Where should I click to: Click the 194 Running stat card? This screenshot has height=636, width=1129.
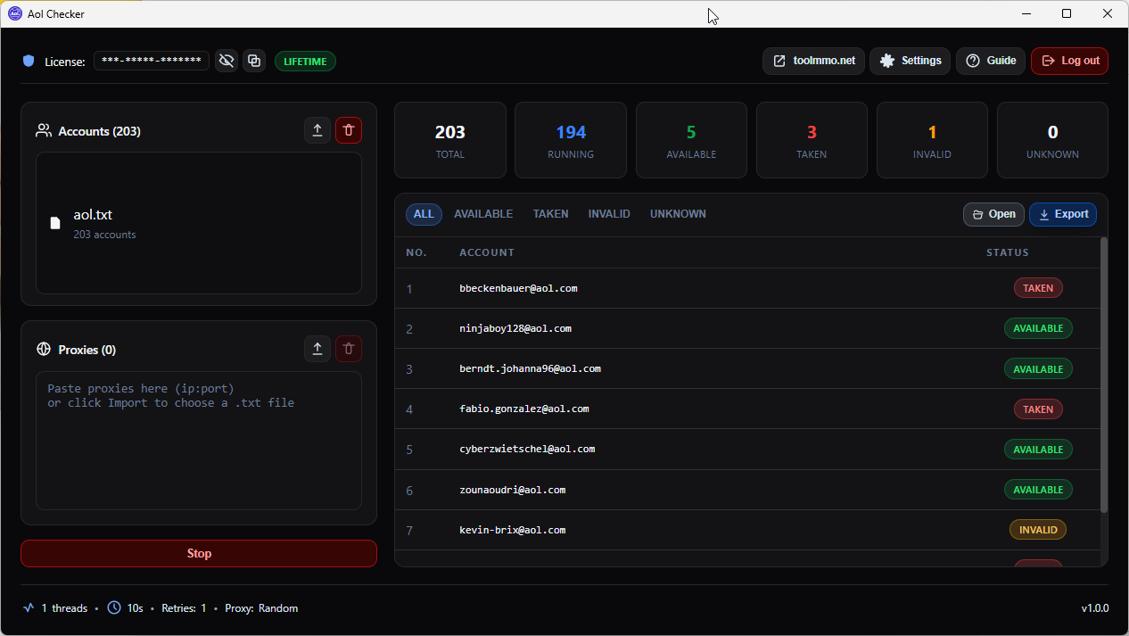pos(571,140)
